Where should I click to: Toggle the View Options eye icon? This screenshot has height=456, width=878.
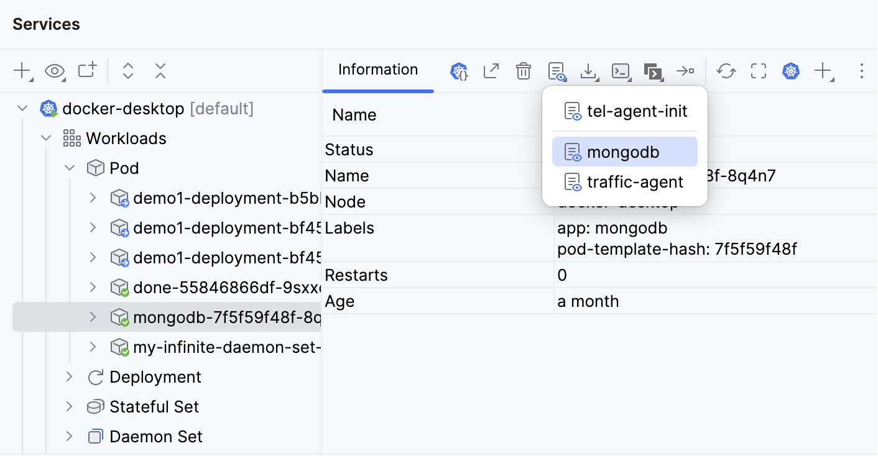pos(55,71)
